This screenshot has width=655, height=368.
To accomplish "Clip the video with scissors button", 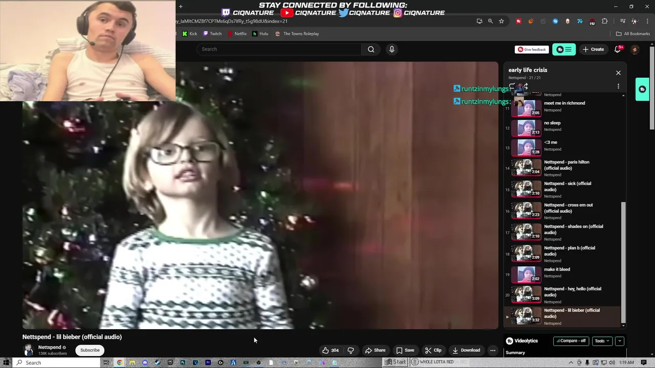I will (x=433, y=350).
